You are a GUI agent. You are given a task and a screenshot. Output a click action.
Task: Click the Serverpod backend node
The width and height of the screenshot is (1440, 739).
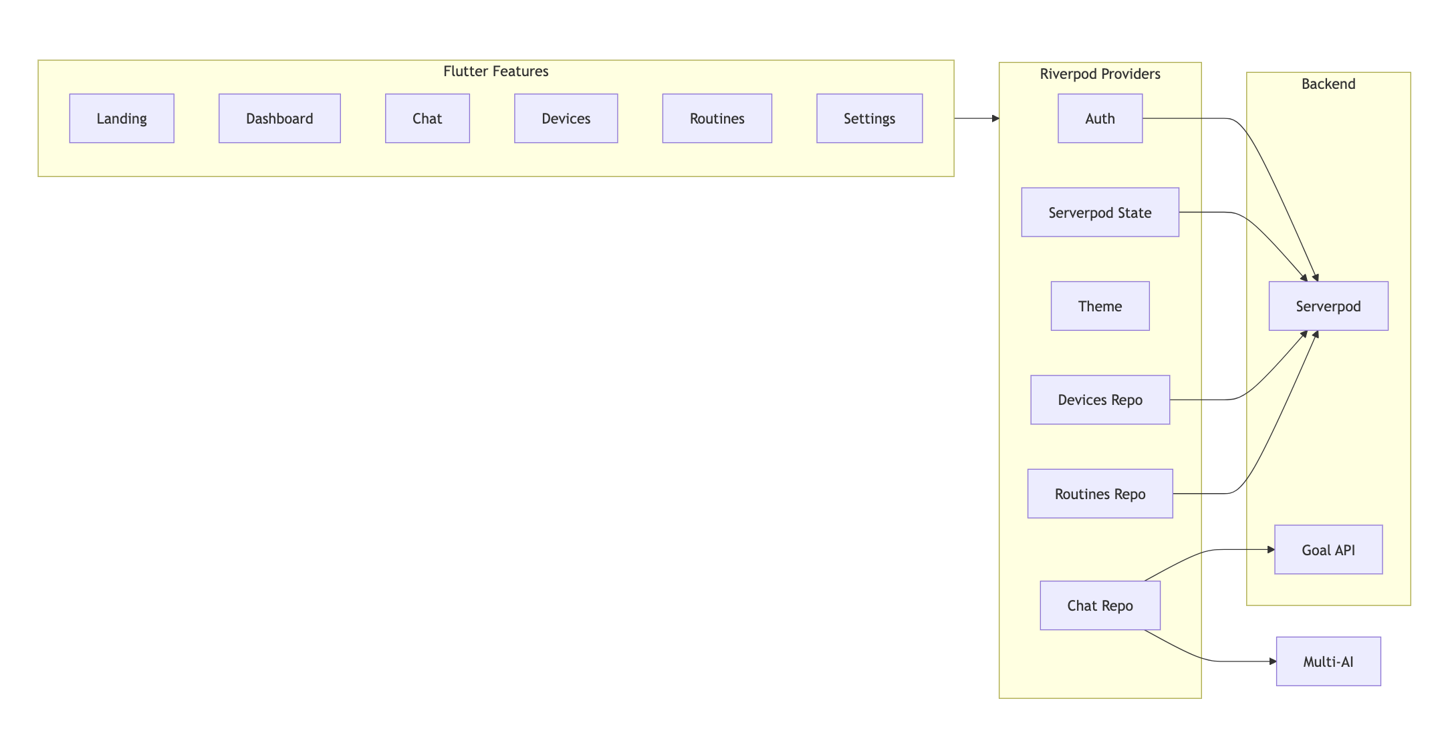pos(1328,306)
